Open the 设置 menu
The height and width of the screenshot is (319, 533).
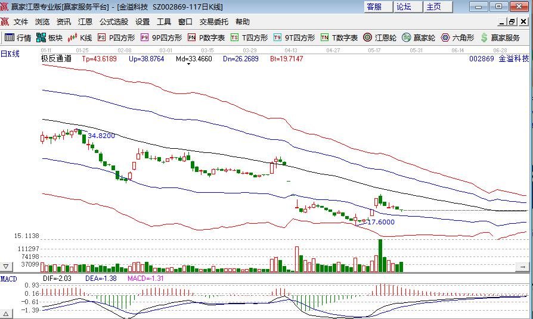(142, 21)
